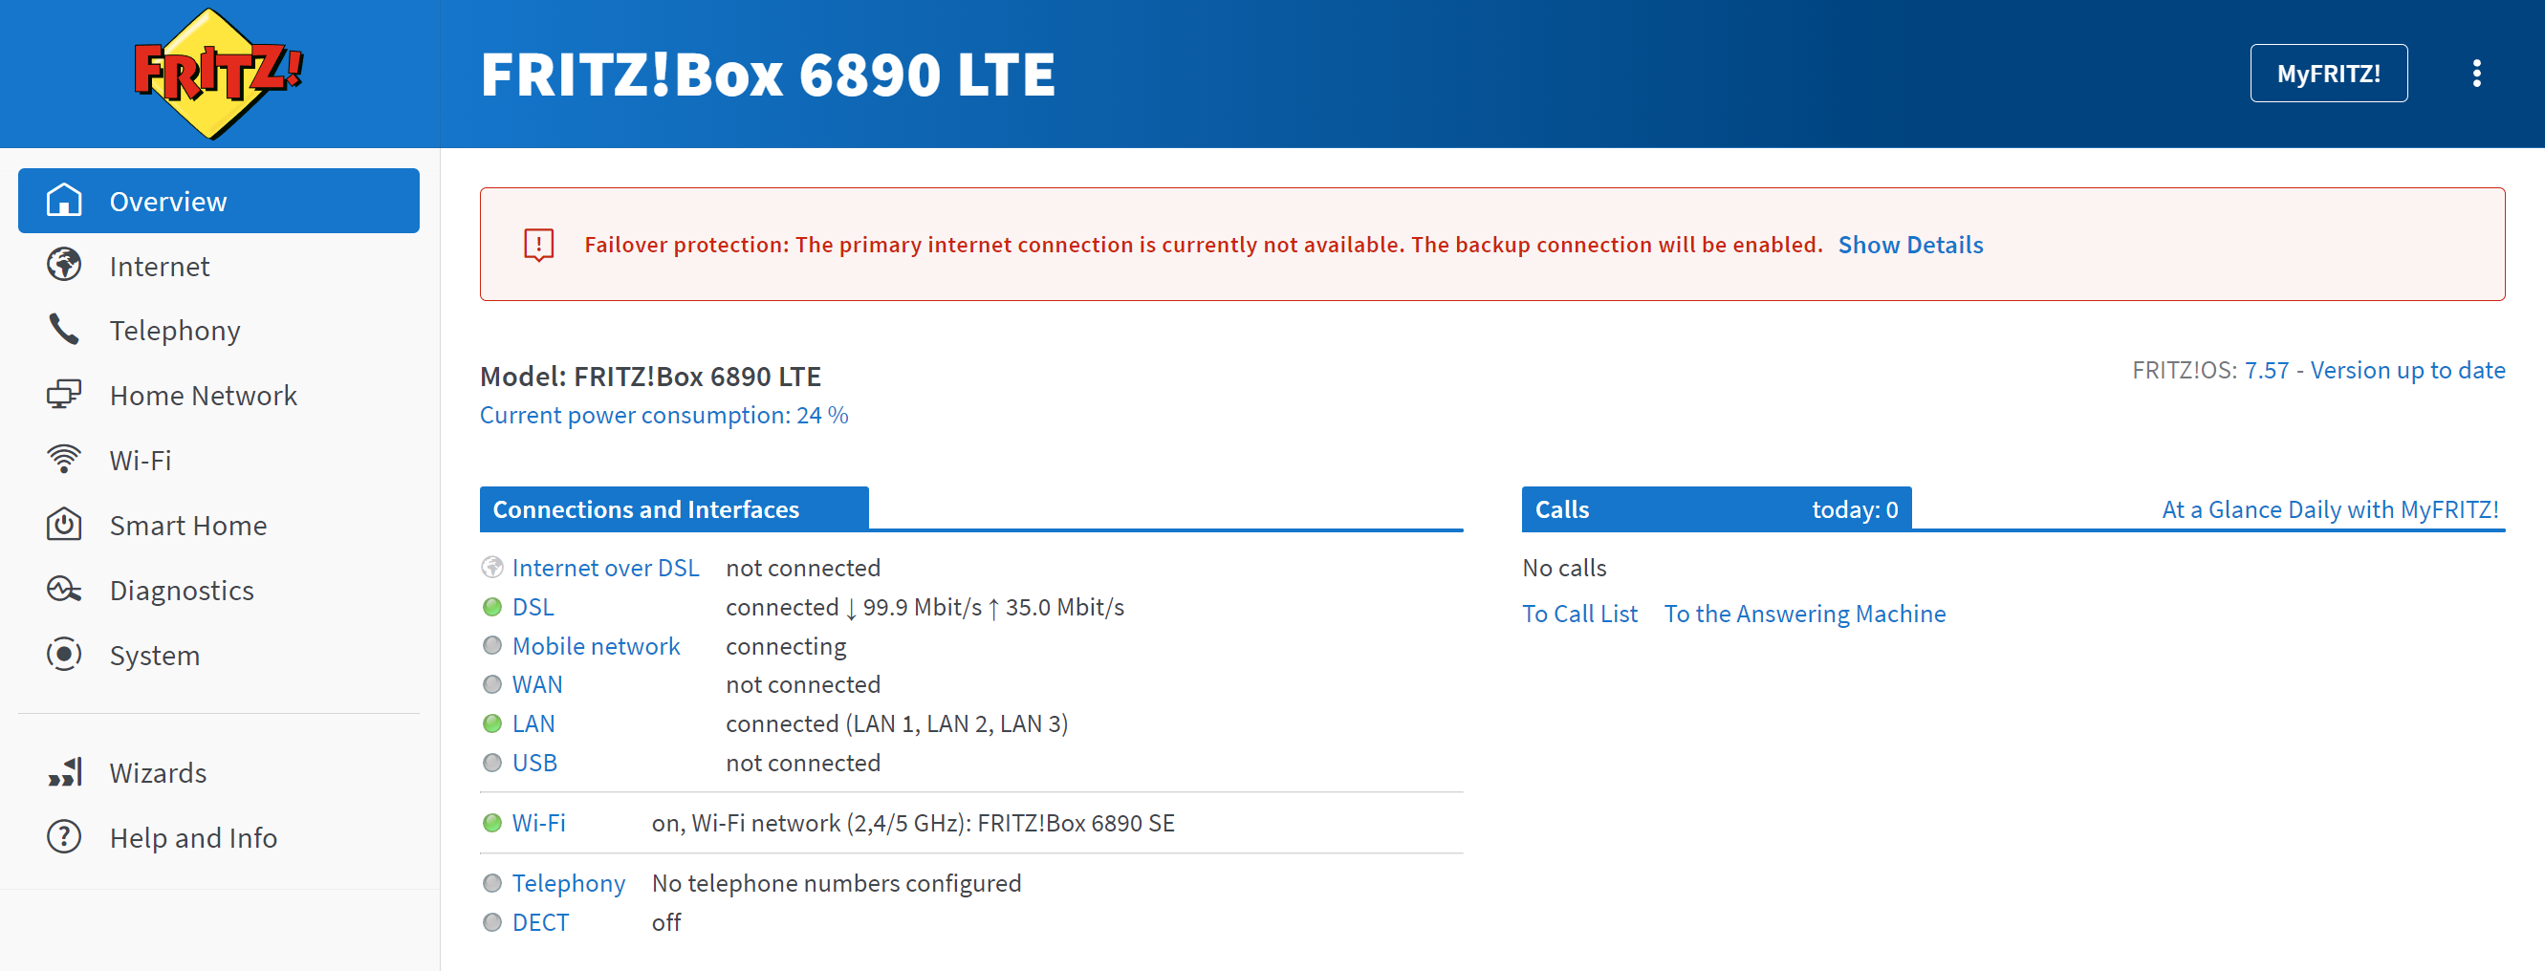Open To the Answering Machine link
The height and width of the screenshot is (971, 2545).
click(1804, 614)
